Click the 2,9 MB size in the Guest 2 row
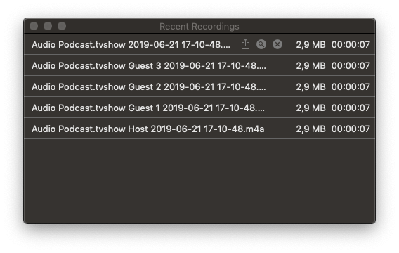399x253 pixels. 310,87
